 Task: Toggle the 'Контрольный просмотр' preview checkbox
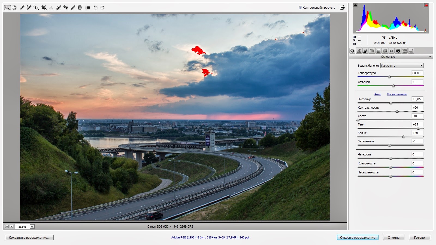[x=300, y=8]
